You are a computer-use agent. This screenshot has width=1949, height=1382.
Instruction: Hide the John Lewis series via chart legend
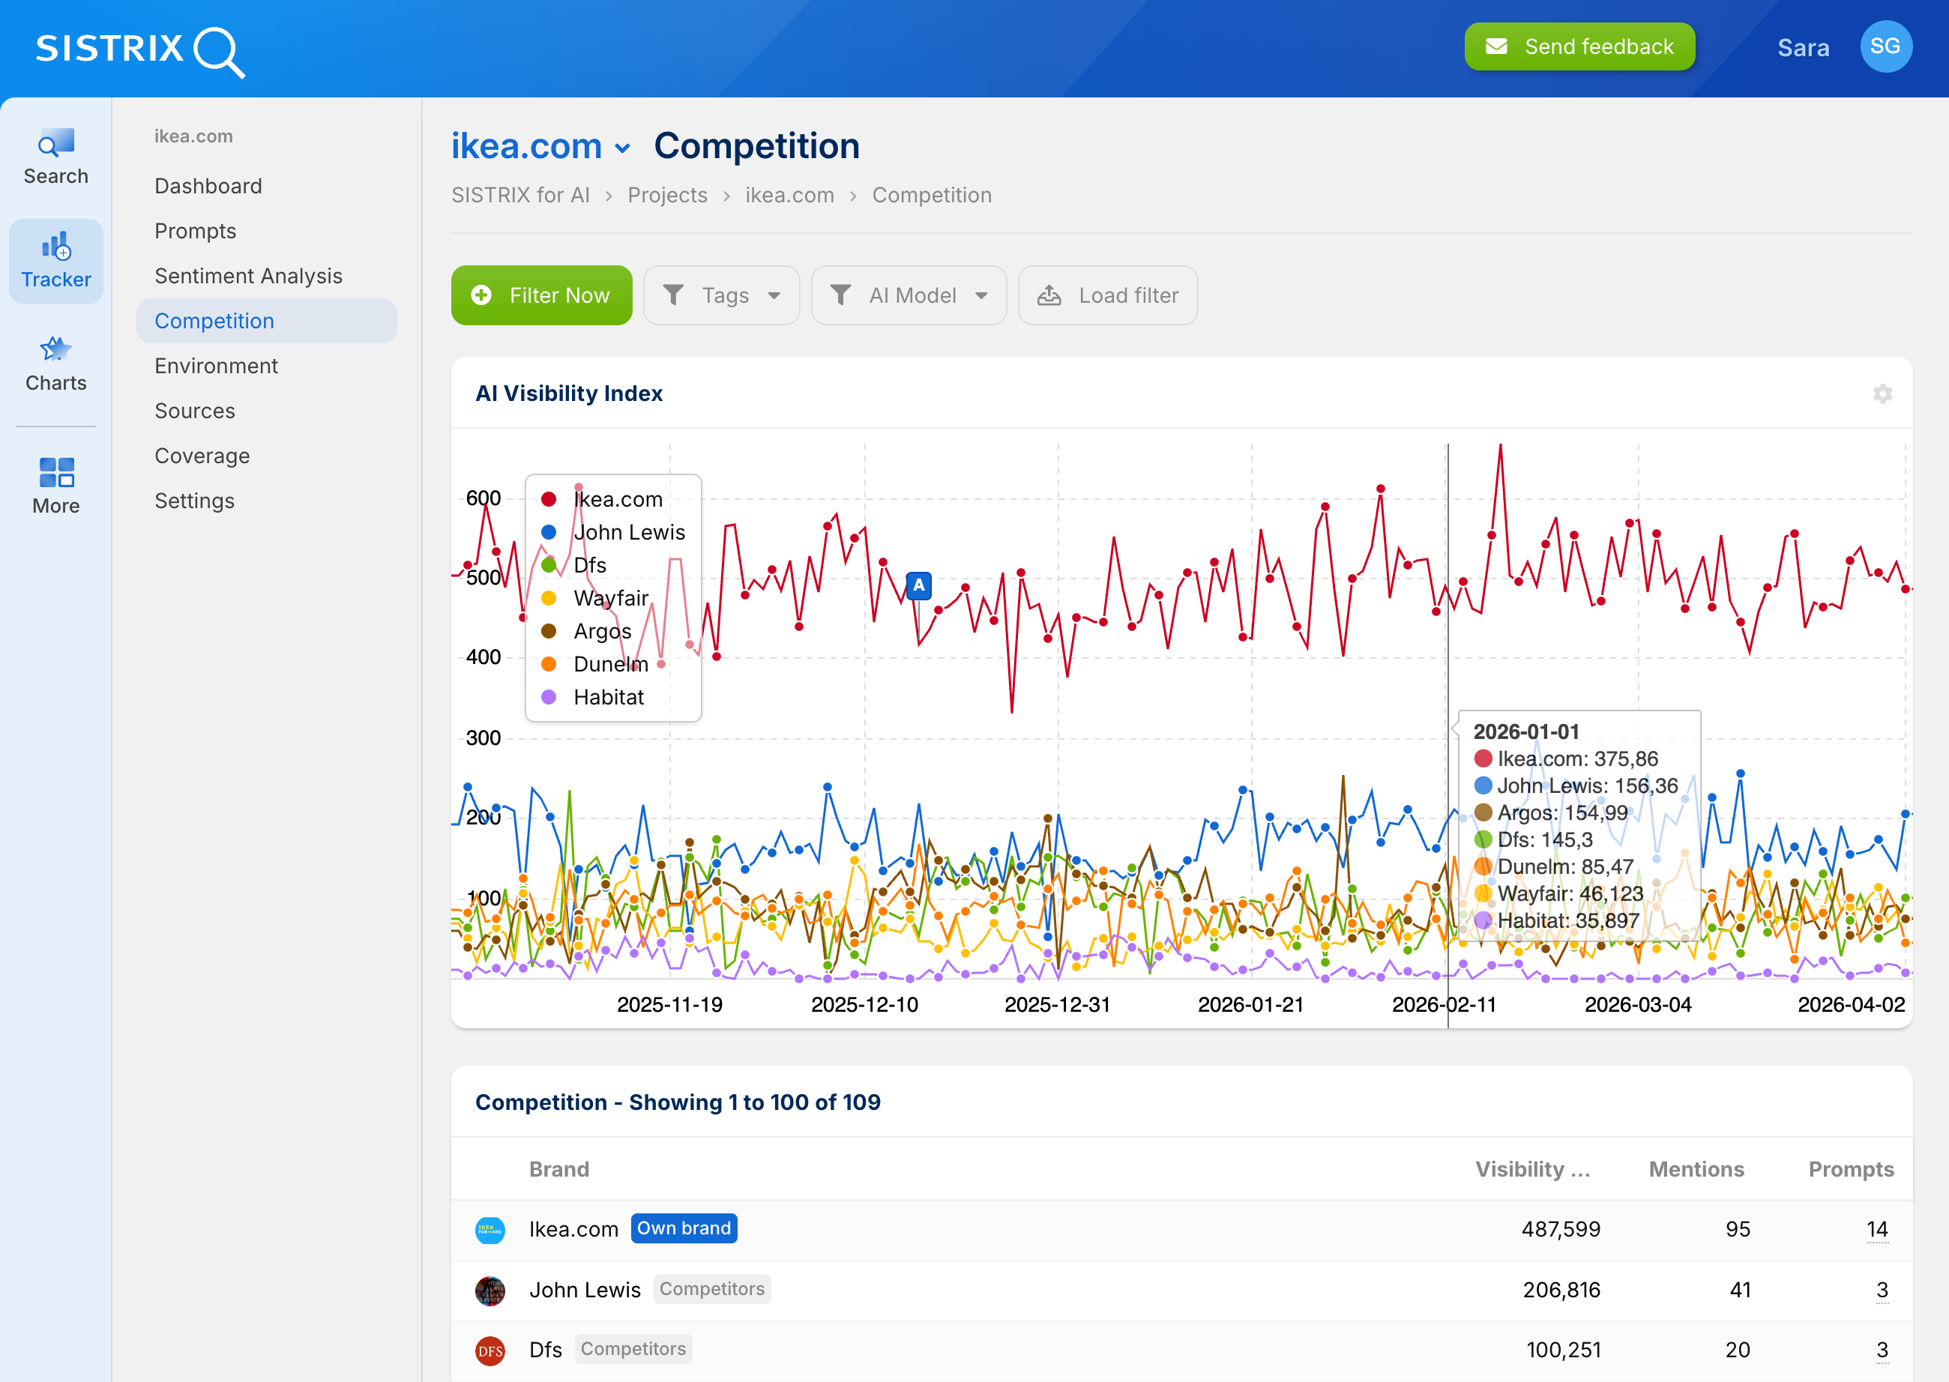coord(630,532)
